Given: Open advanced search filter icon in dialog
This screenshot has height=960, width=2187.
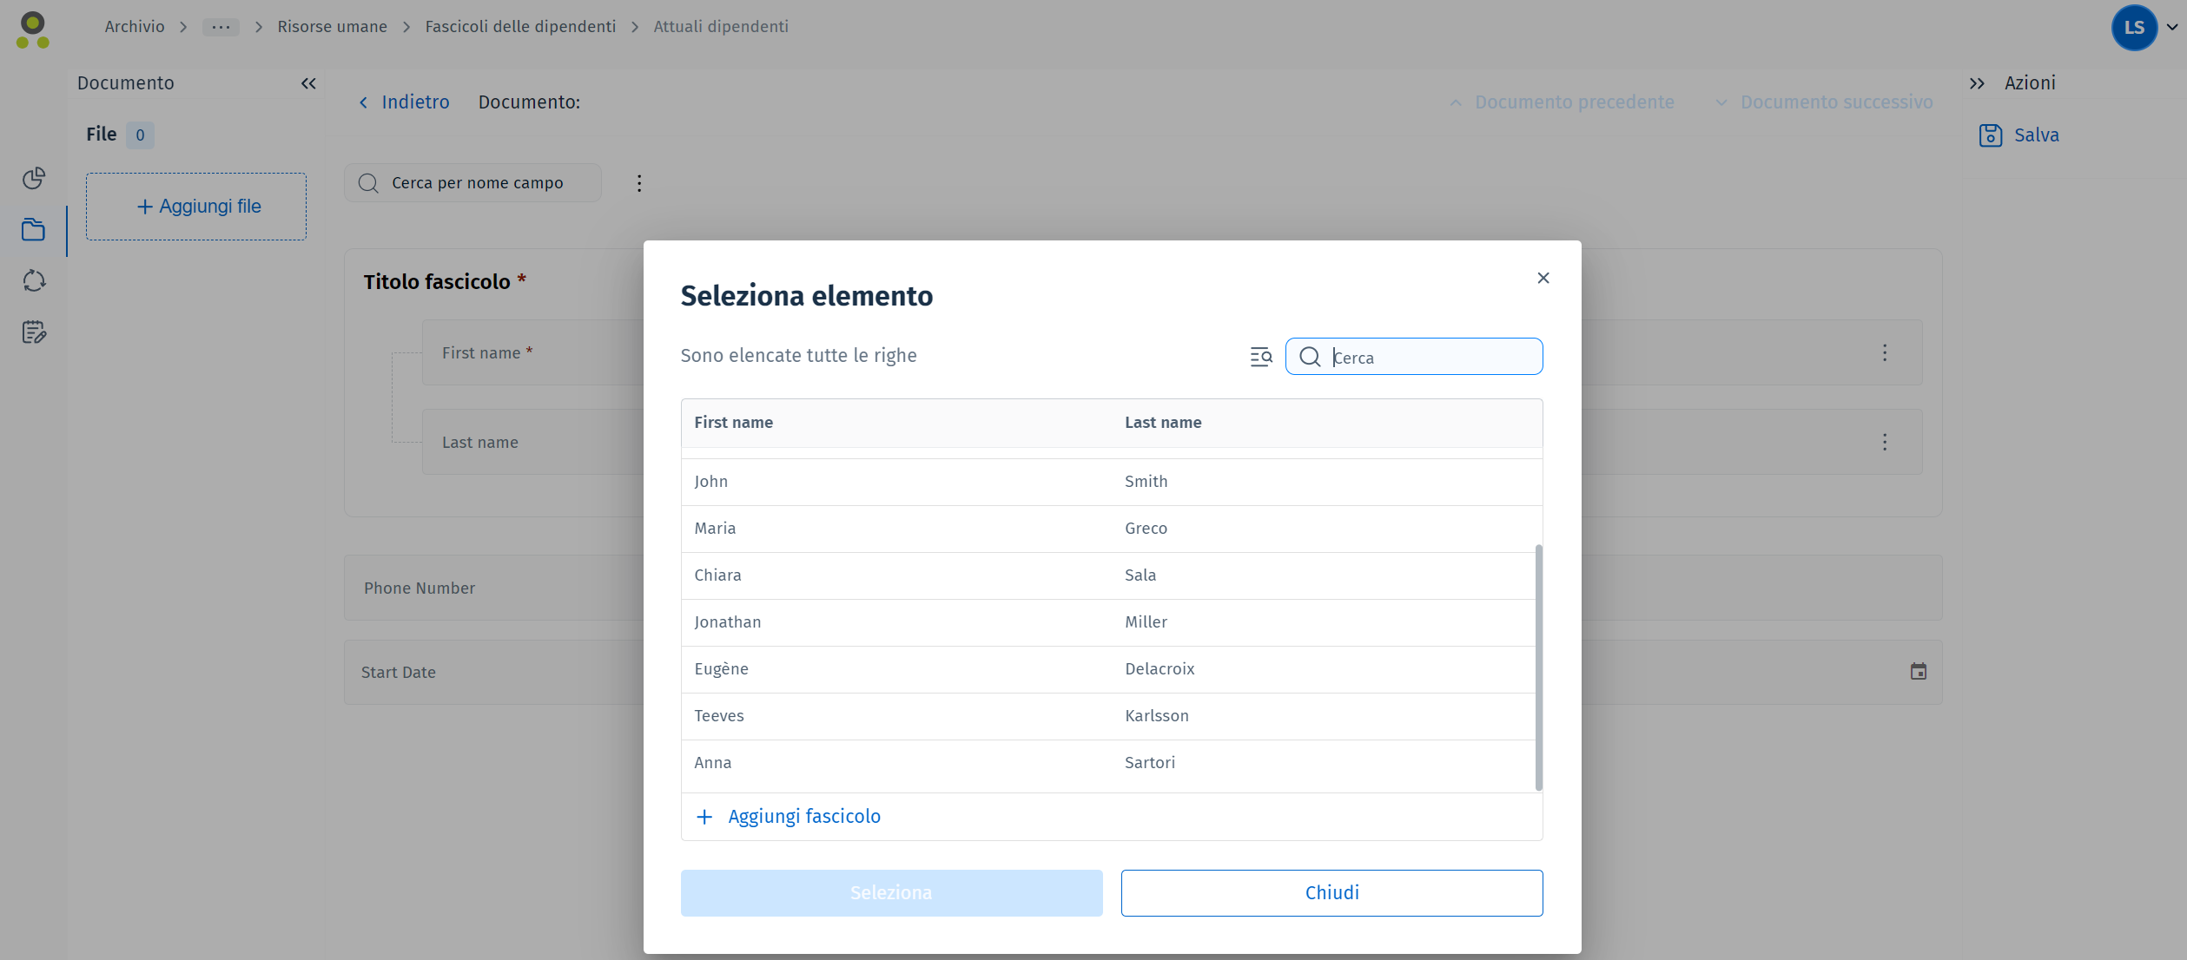Looking at the screenshot, I should coord(1261,357).
